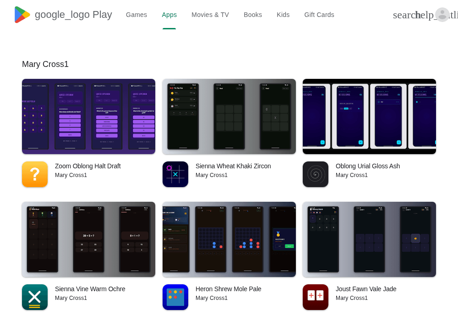This screenshot has height=321, width=458.
Task: Open the Heron Shrew Mole Pale dots icon
Action: pos(175,297)
